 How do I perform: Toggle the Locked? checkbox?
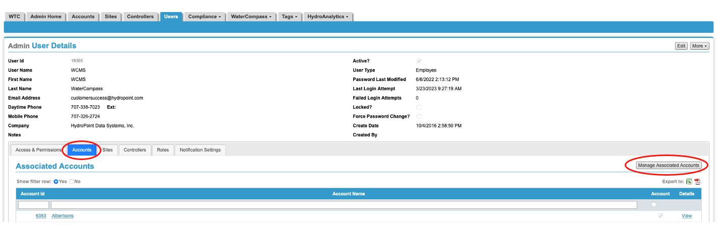[419, 107]
